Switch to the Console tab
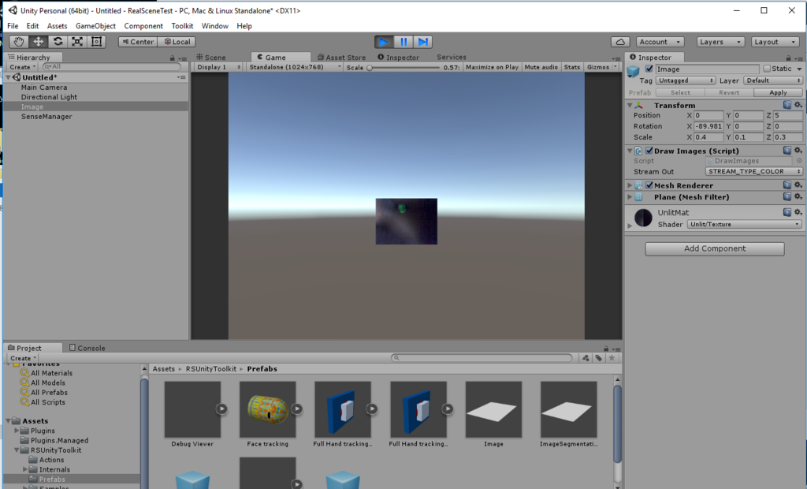Image resolution: width=807 pixels, height=489 pixels. pos(87,348)
